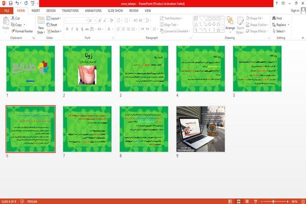Click Increase Font Size icon

coord(100,20)
